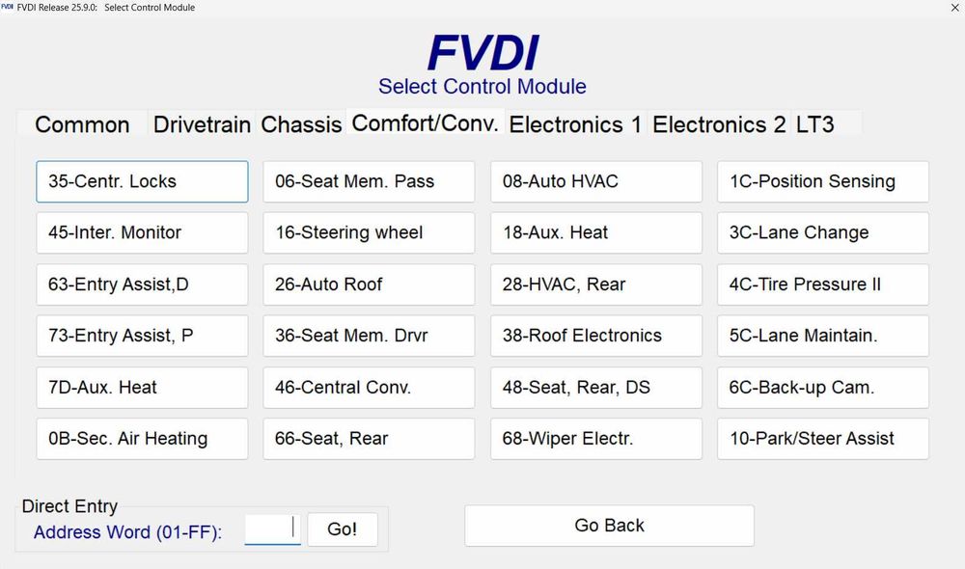Viewport: 965px width, 569px height.
Task: Switch to the Common tab
Action: [82, 124]
